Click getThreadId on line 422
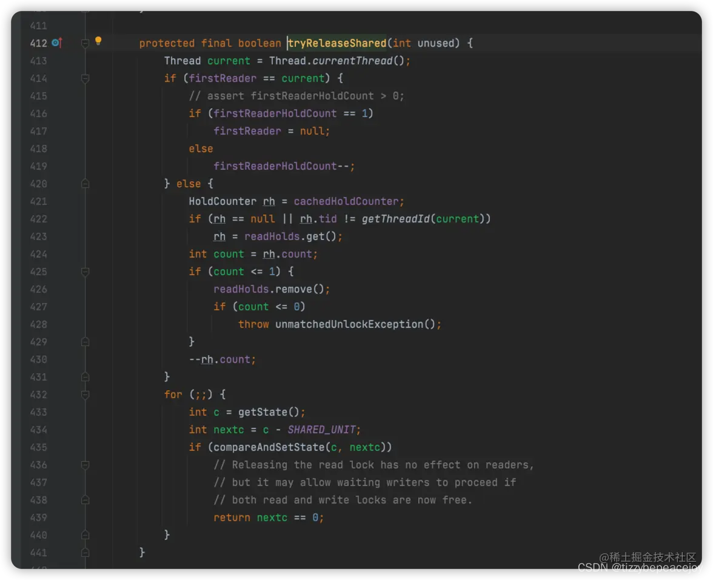Image resolution: width=713 pixels, height=580 pixels. [395, 219]
